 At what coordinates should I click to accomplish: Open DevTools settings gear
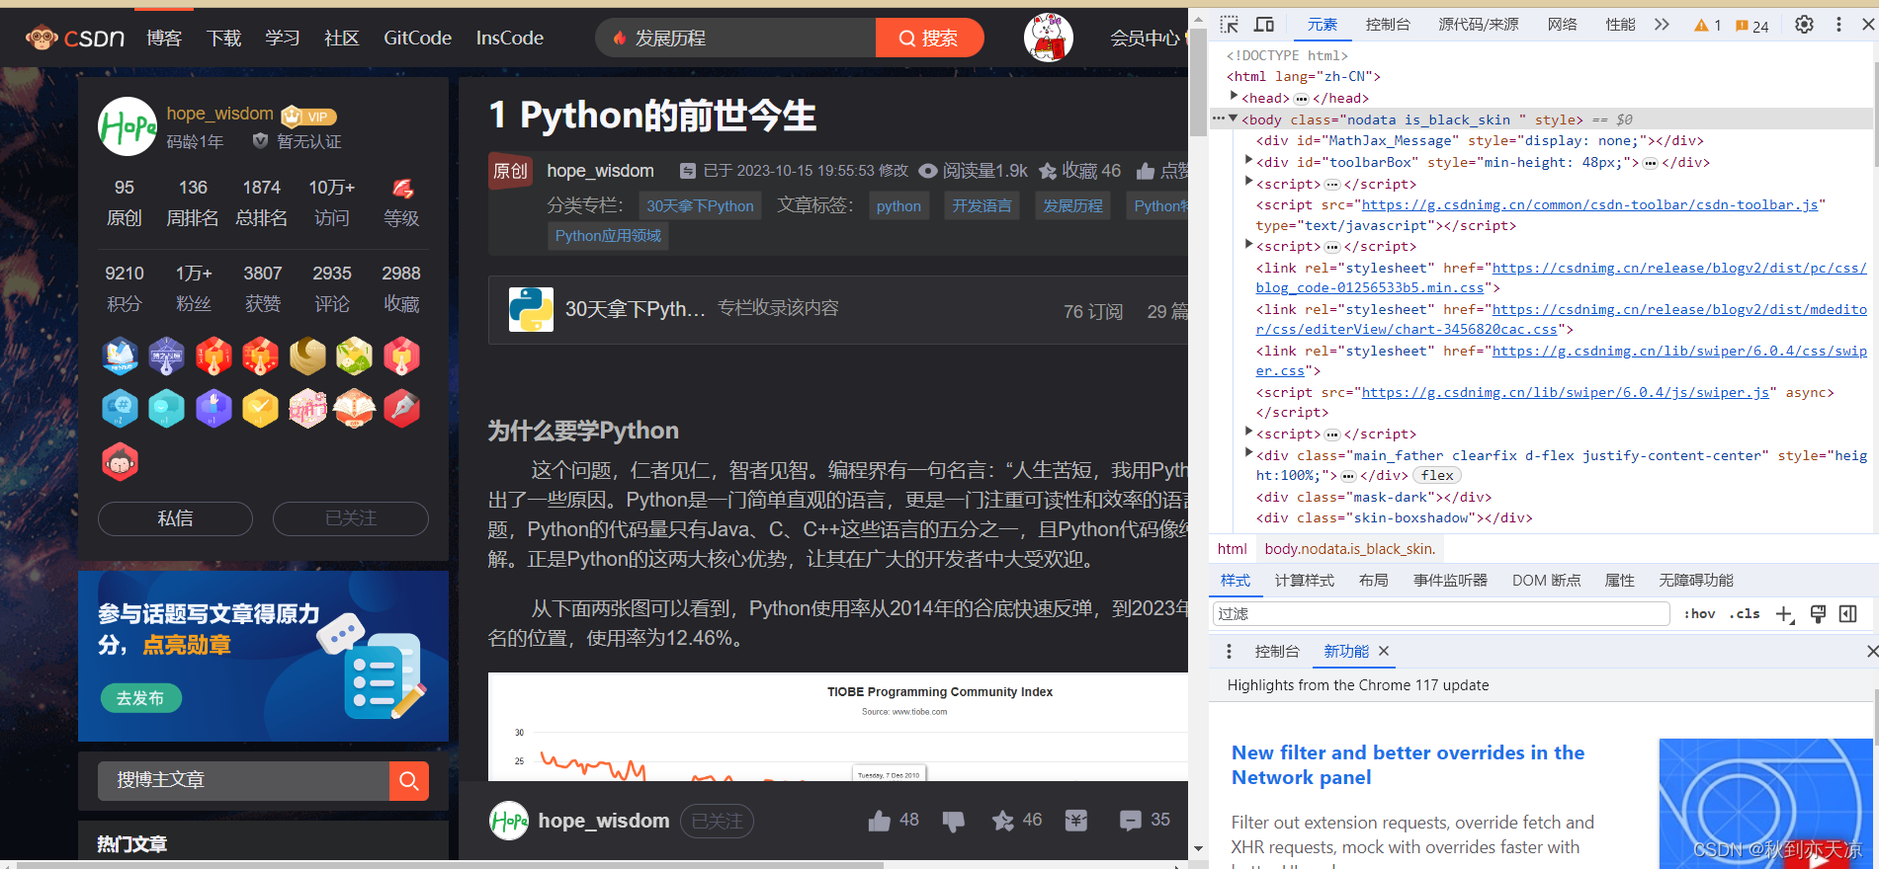1804,25
